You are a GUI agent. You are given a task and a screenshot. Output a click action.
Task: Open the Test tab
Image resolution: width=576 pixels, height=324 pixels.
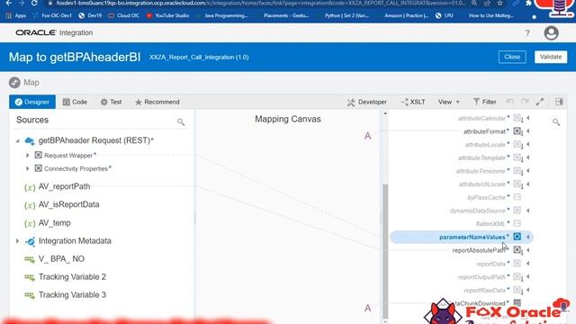[112, 102]
